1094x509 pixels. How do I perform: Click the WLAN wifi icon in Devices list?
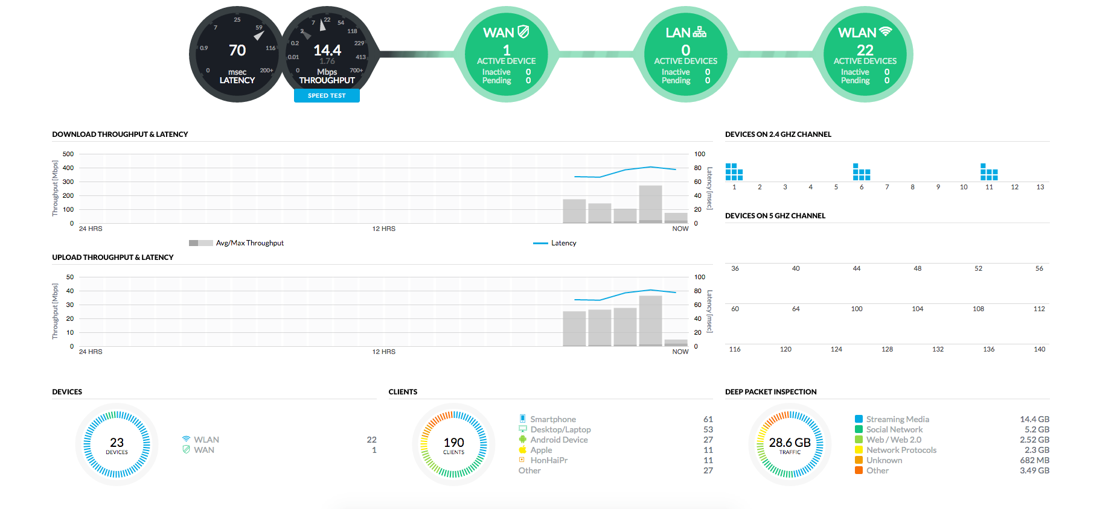pos(186,440)
